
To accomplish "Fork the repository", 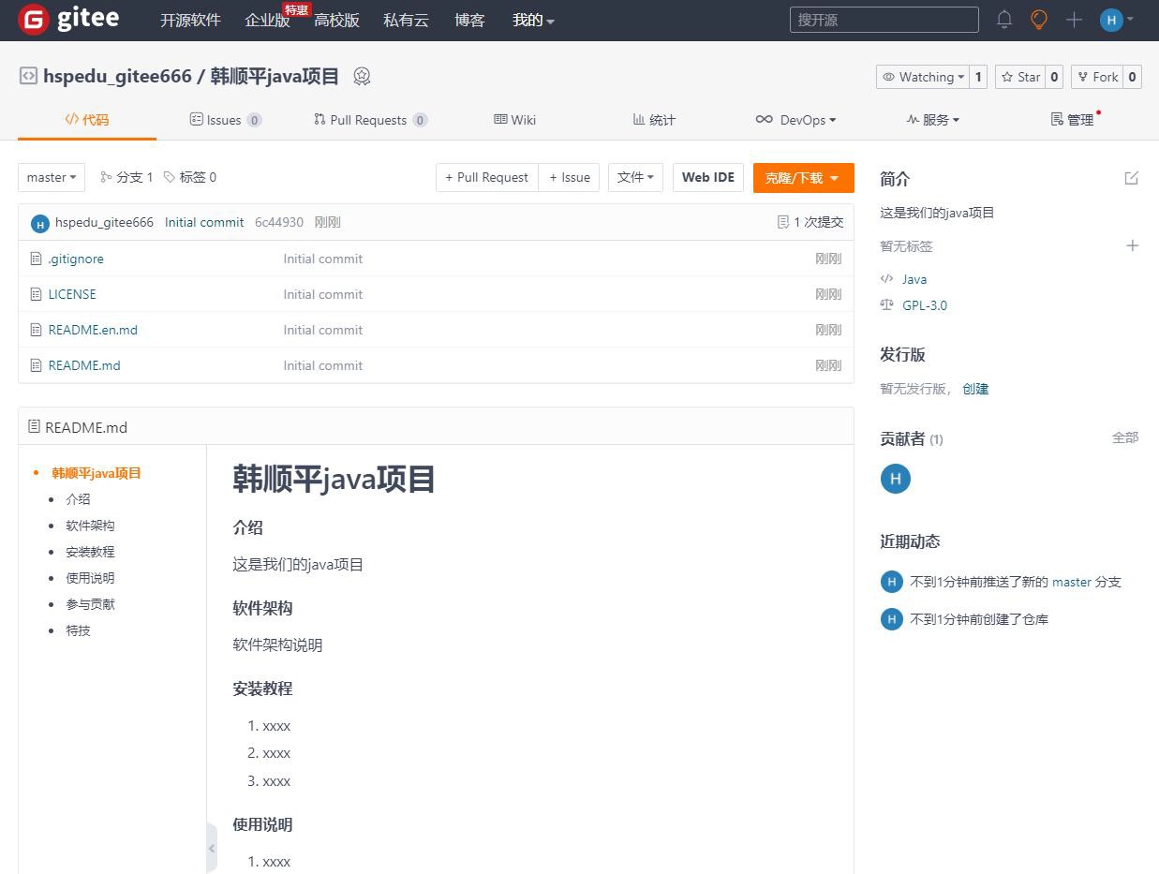I will (1096, 77).
